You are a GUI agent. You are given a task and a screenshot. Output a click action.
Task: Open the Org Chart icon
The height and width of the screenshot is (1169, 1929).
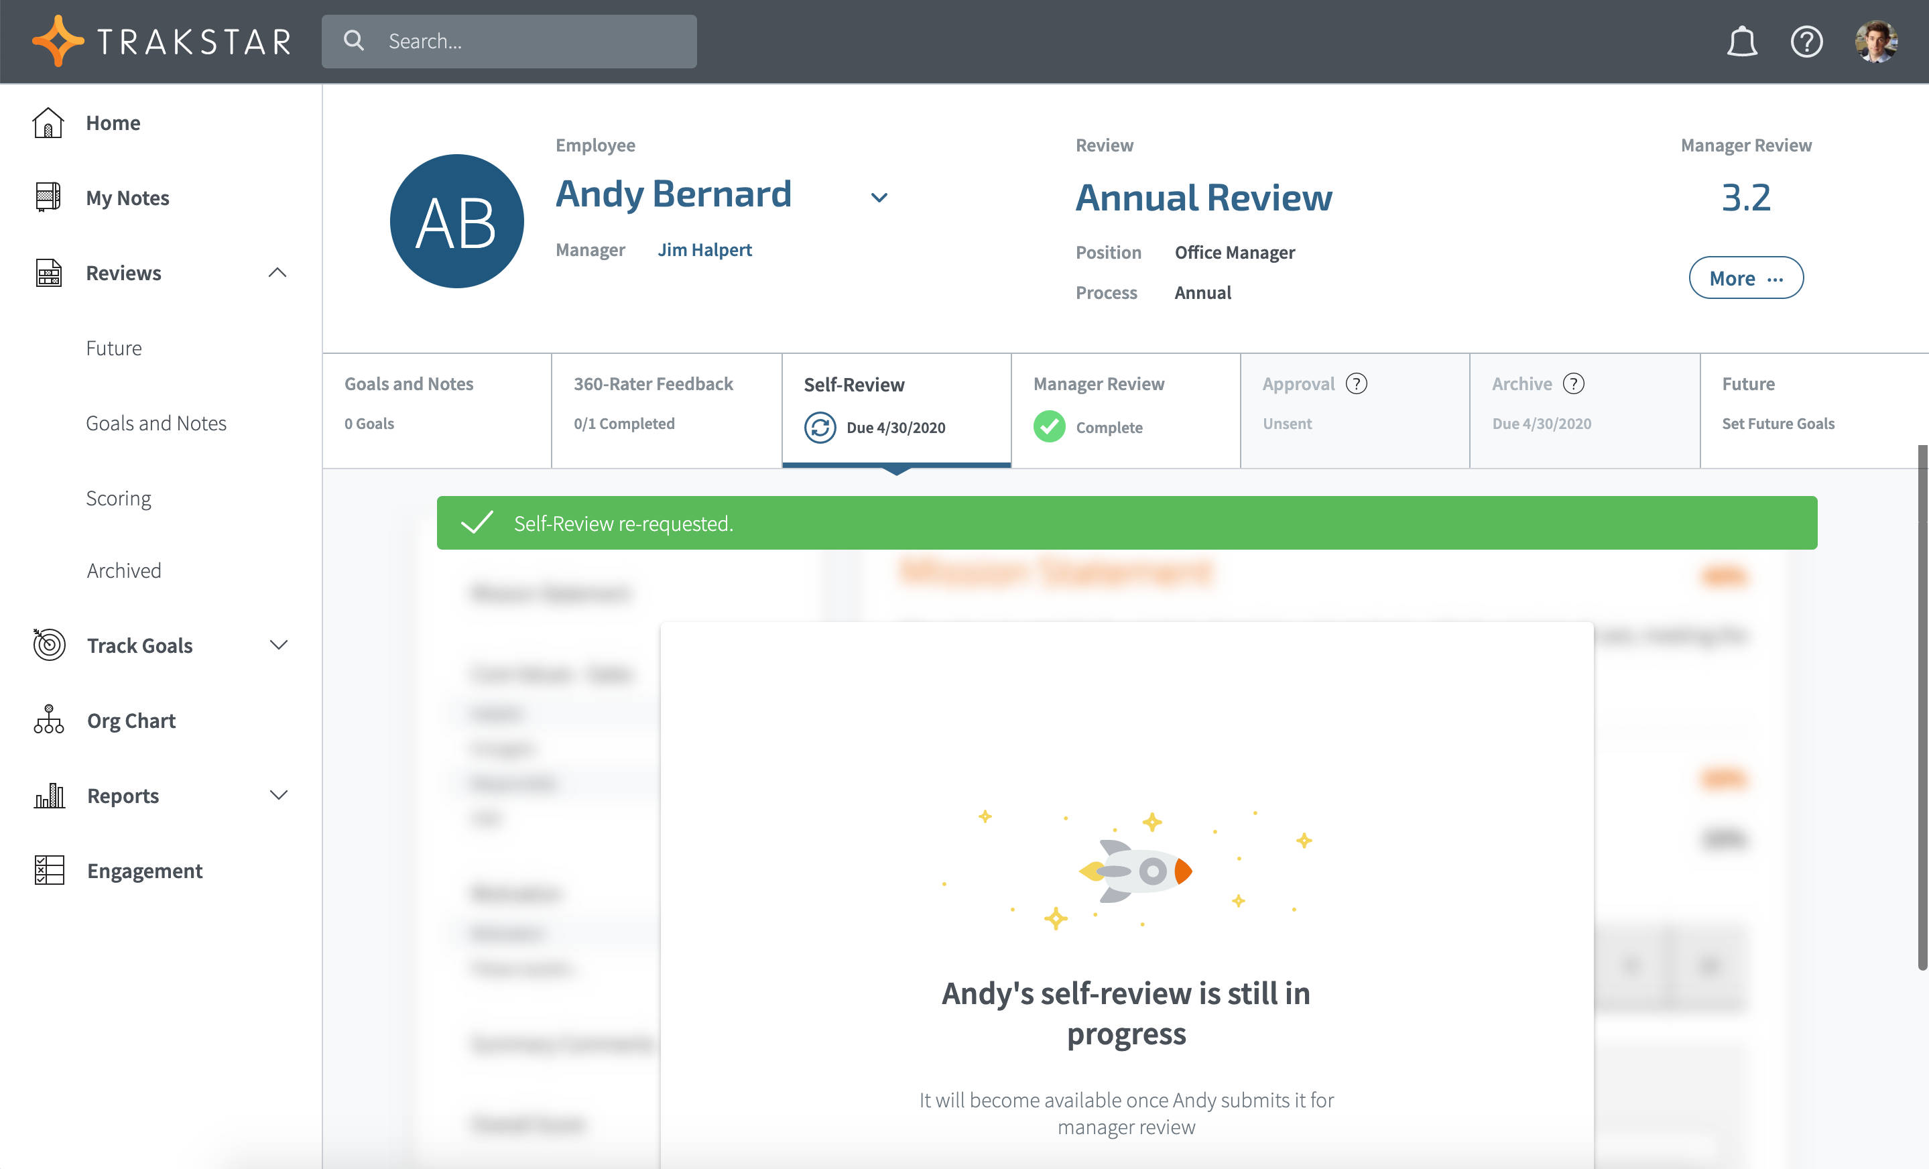coord(48,720)
